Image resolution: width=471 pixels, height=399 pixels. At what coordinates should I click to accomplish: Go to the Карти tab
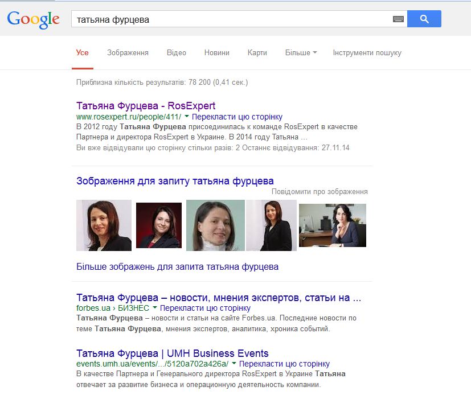pyautogui.click(x=257, y=53)
